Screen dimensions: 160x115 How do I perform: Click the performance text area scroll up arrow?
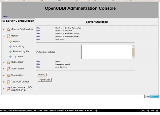133,47
